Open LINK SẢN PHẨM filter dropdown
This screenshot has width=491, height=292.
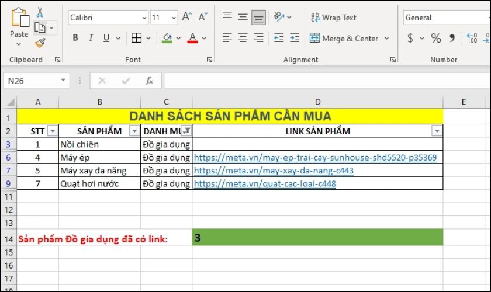pos(437,131)
